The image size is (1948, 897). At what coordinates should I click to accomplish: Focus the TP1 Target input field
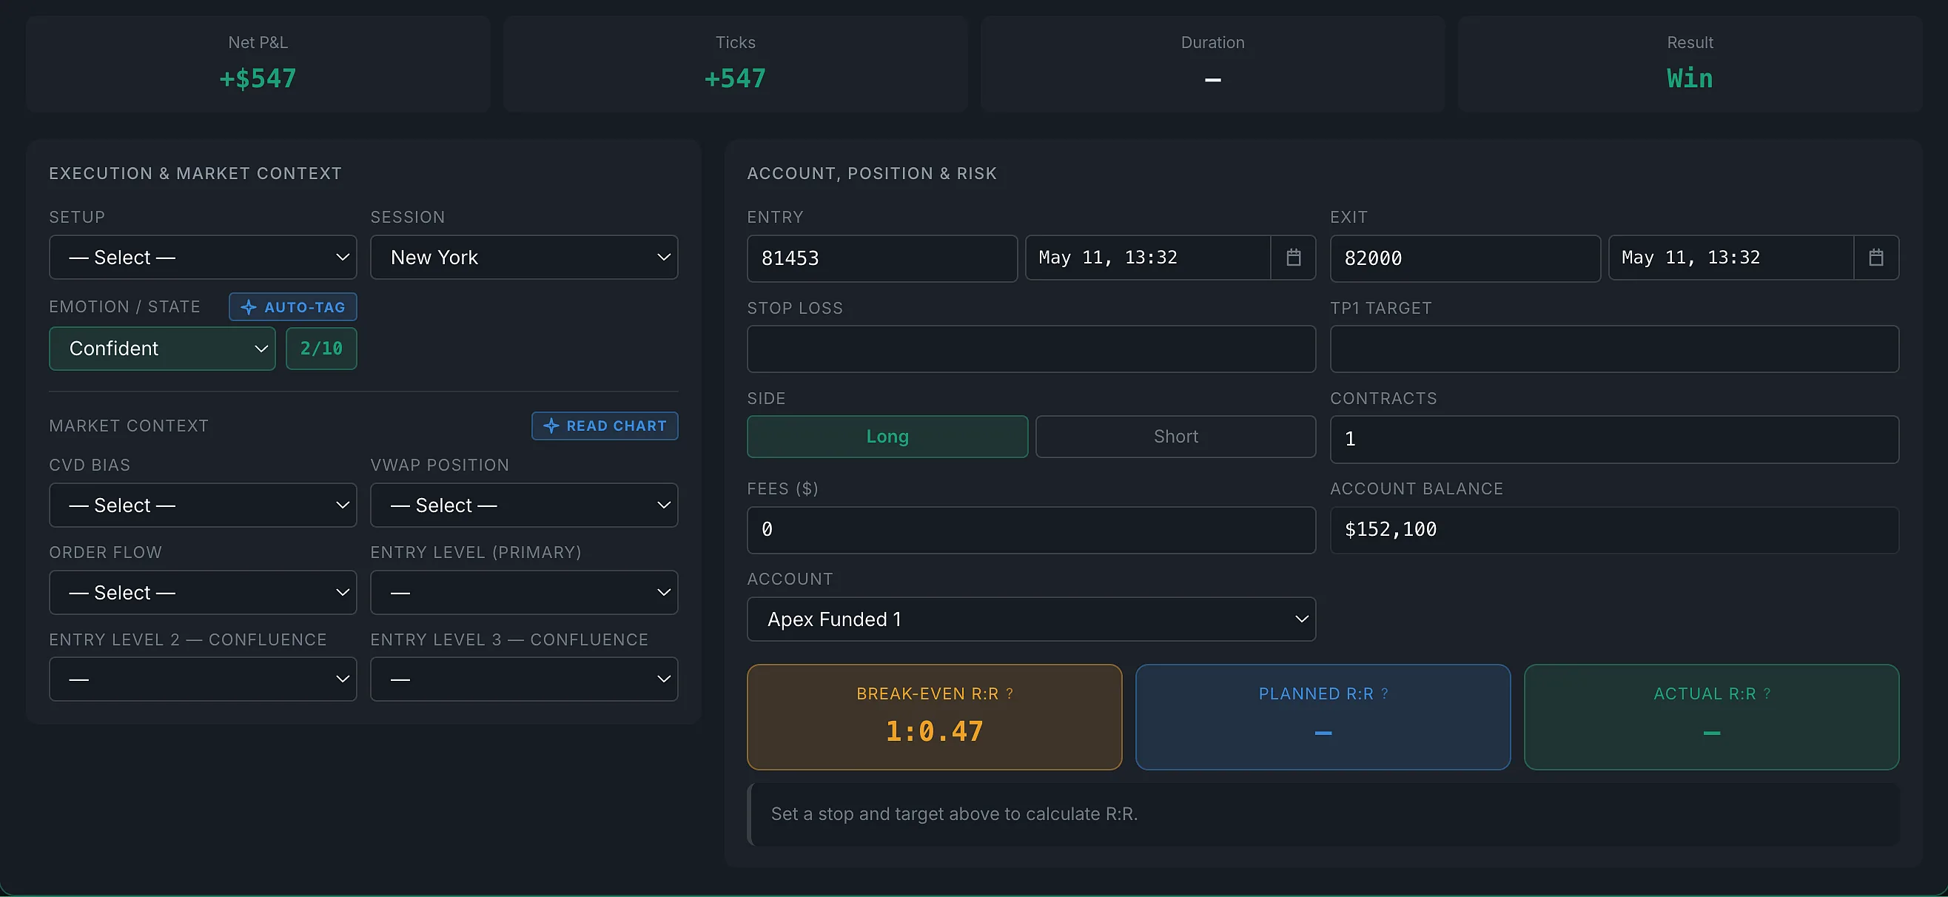(x=1614, y=349)
